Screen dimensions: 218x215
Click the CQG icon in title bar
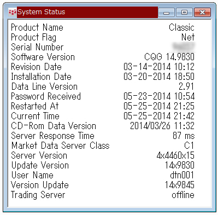13,12
